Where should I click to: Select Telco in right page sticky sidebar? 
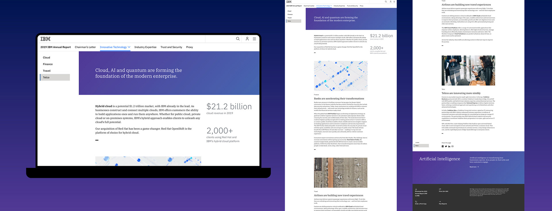[x=421, y=146]
